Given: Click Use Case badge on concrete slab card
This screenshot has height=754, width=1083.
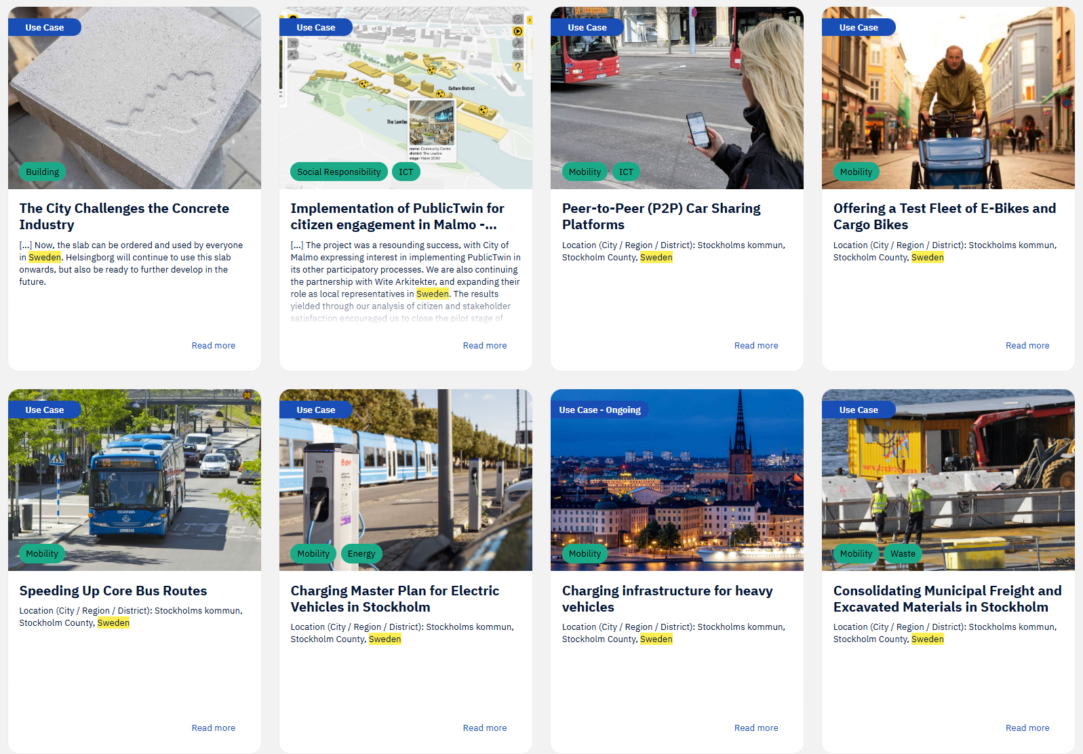Looking at the screenshot, I should 45,27.
